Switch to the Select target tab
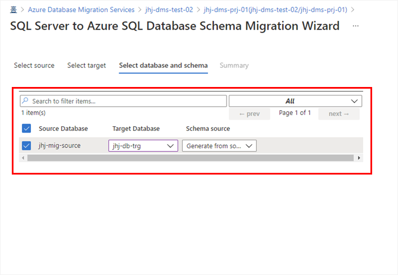The image size is (398, 275). (x=87, y=66)
